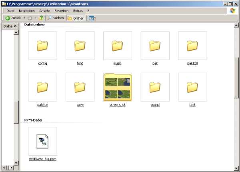240x172 pixels.
Task: Select the sound folder
Action: click(155, 87)
